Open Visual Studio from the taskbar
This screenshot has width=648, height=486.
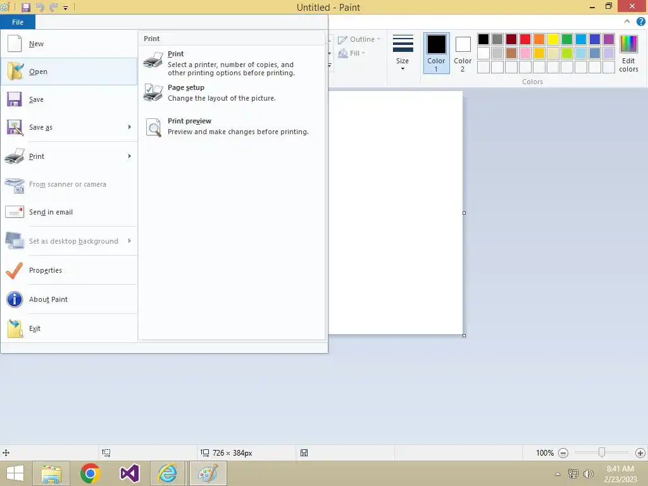tap(129, 473)
